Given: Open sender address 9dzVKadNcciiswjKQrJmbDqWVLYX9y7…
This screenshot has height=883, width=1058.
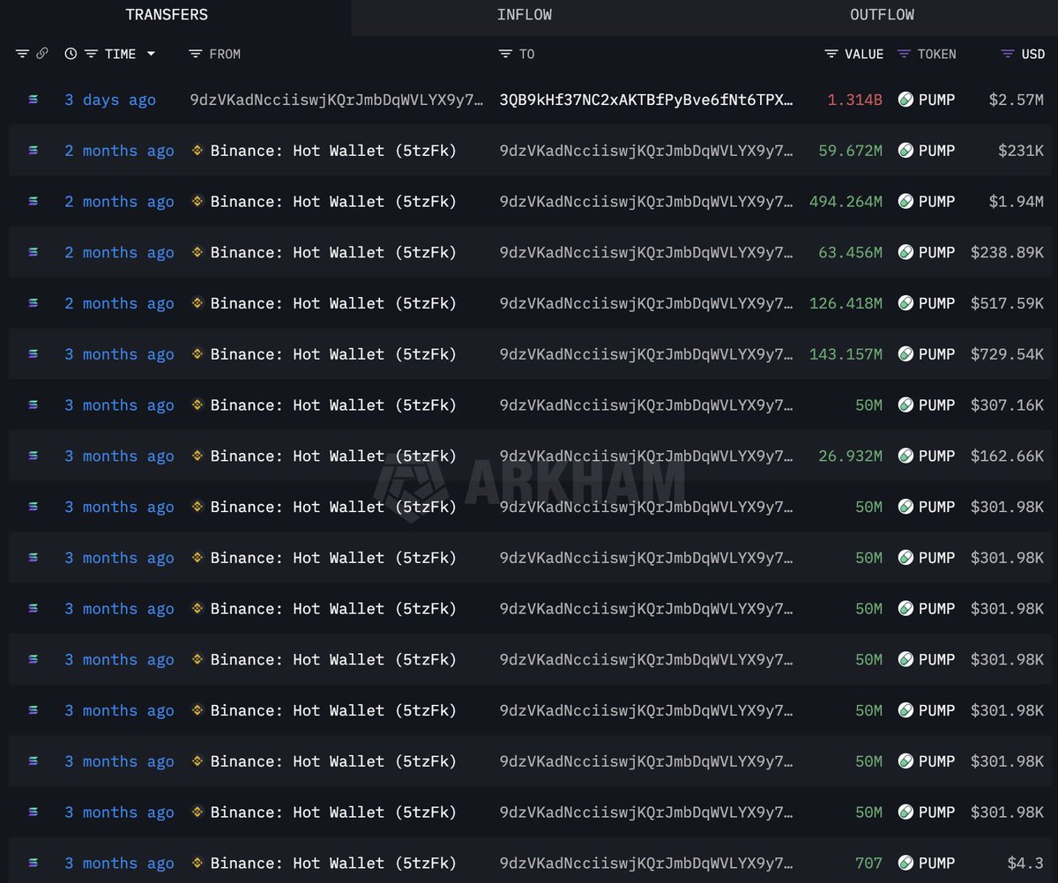Looking at the screenshot, I should (337, 100).
